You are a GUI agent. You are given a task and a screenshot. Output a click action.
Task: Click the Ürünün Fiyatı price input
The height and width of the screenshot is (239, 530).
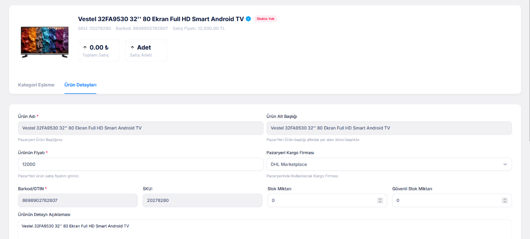[140, 164]
